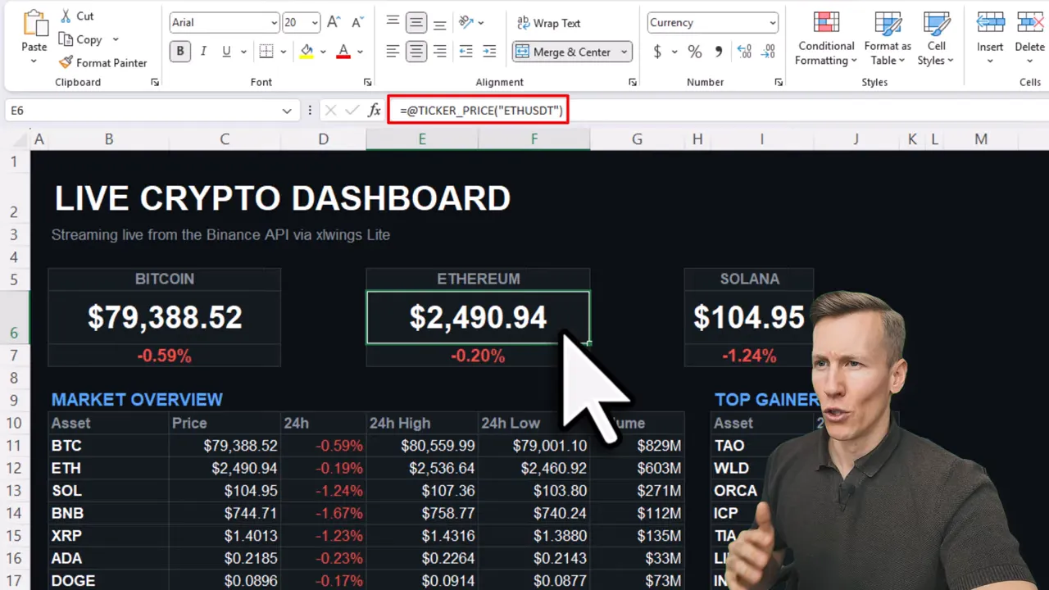Viewport: 1049px width, 590px height.
Task: Apply Percent Style
Action: coord(695,52)
